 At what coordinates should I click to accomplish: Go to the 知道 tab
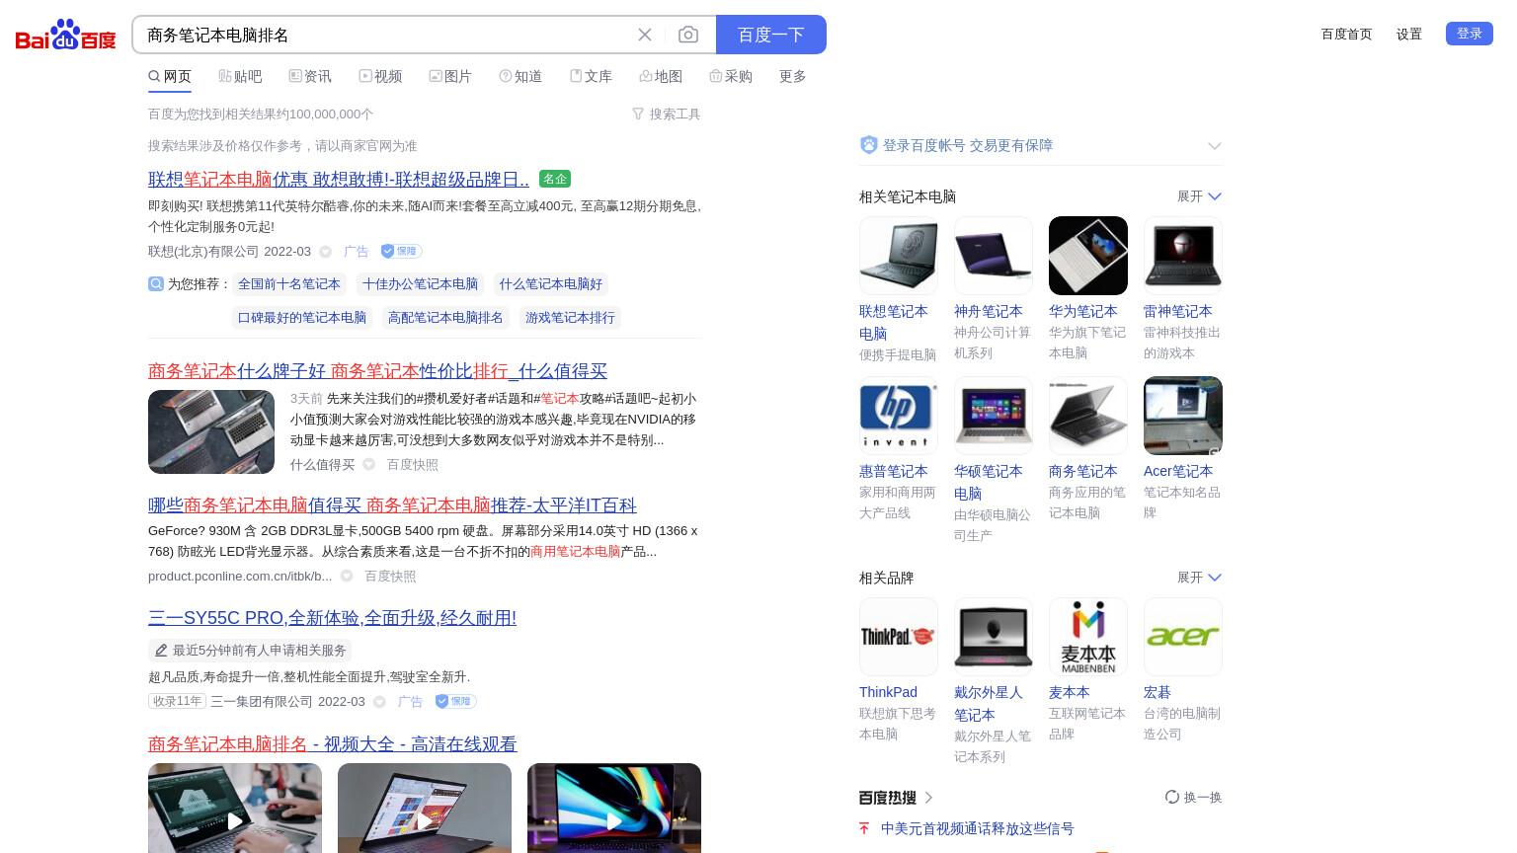coord(520,76)
